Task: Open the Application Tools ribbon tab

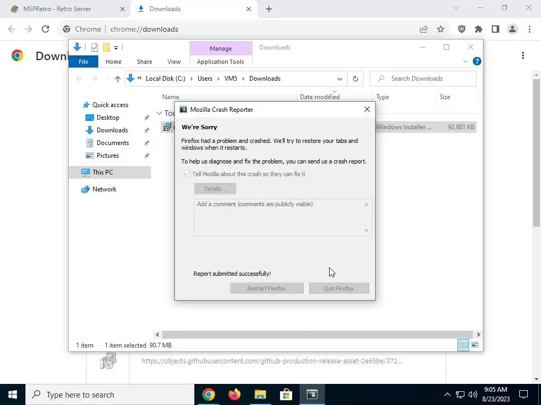Action: tap(220, 62)
